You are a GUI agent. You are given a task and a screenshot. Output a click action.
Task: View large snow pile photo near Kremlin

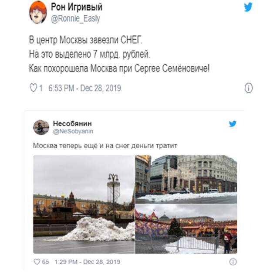click(x=84, y=204)
